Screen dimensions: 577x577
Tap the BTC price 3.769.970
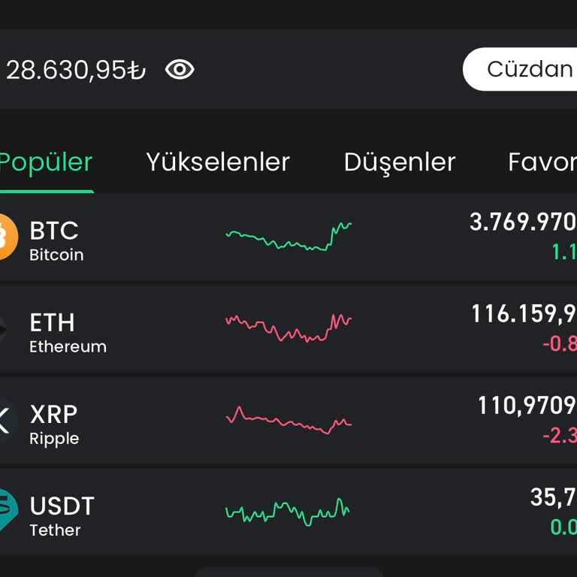(523, 222)
